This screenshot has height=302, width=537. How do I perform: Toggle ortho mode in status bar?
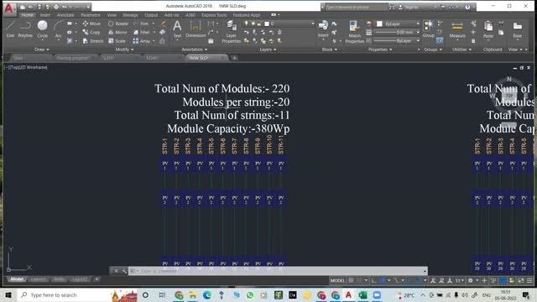(x=373, y=280)
